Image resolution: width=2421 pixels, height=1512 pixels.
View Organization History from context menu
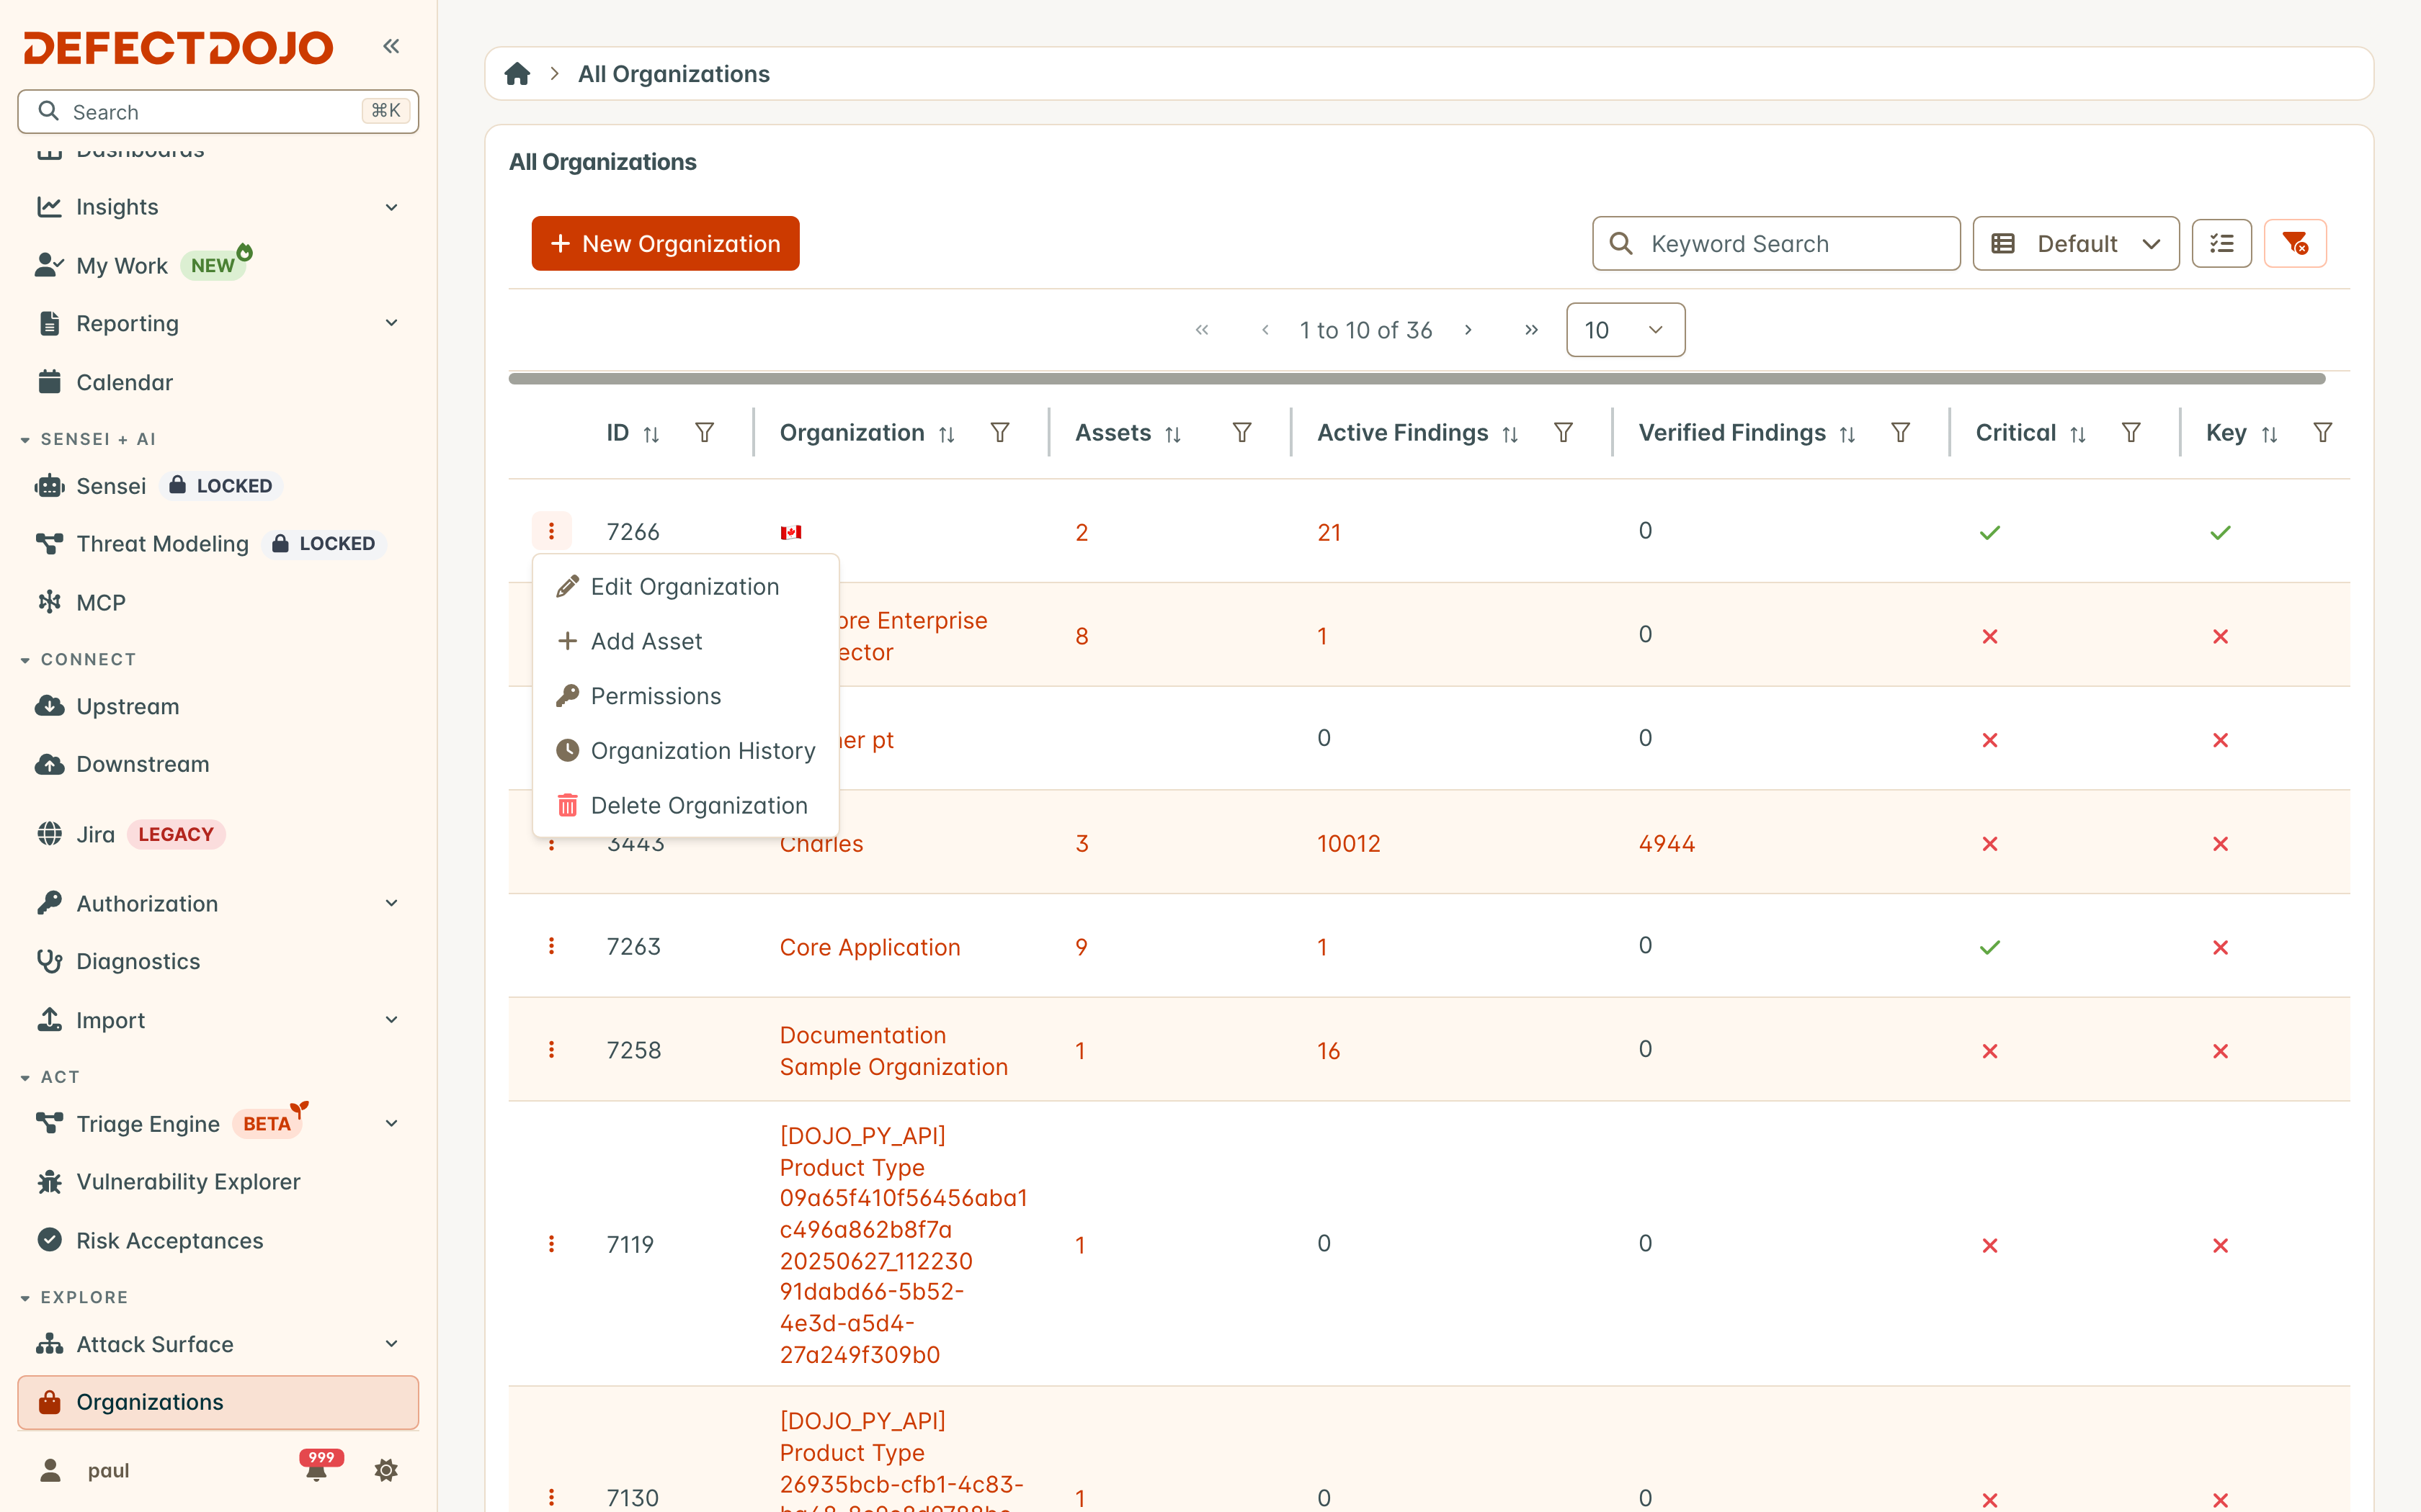coord(685,750)
